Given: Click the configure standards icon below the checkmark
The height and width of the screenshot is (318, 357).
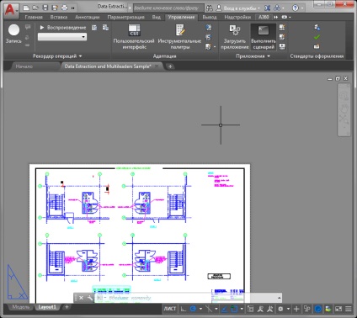Looking at the screenshot, I should [317, 46].
